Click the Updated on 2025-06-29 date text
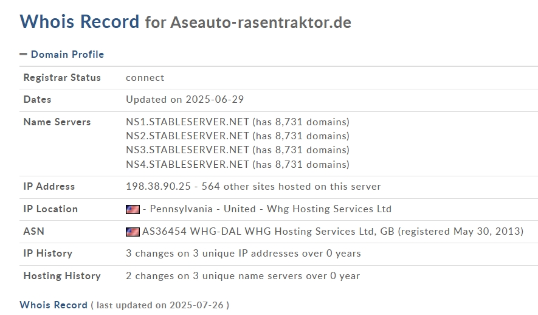The height and width of the screenshot is (315, 538). point(185,100)
